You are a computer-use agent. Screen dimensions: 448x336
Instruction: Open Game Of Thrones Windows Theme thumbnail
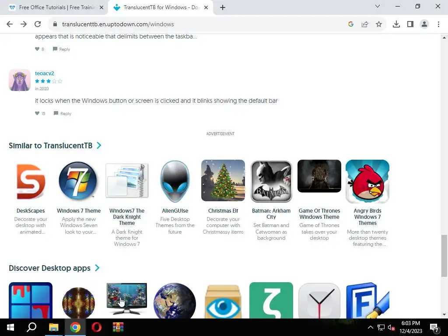coord(319,176)
